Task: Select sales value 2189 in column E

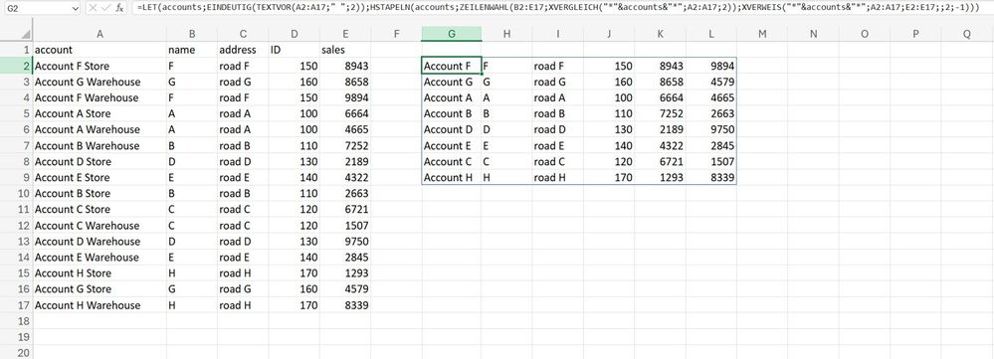Action: [x=345, y=161]
